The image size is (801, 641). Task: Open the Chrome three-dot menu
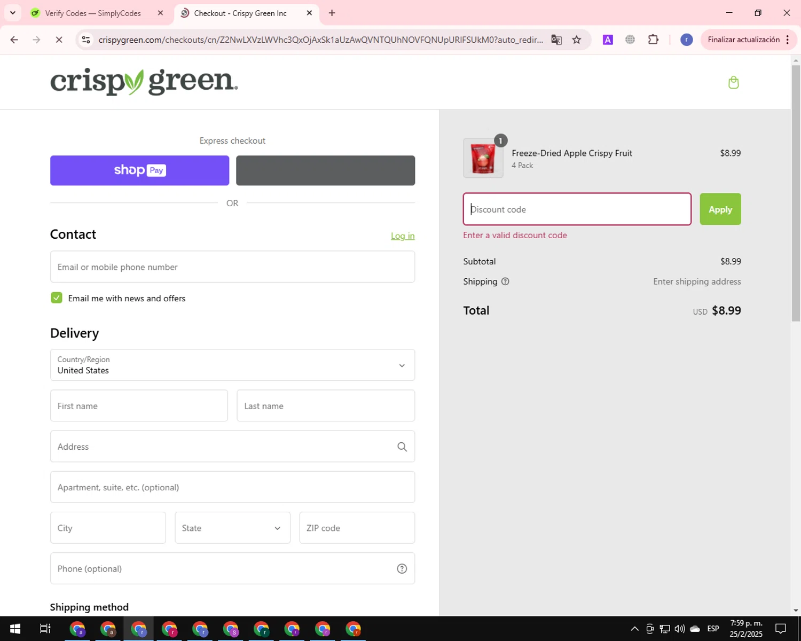[x=788, y=40]
